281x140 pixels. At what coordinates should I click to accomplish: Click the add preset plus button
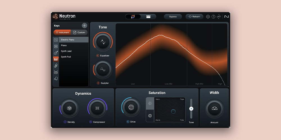84,25
